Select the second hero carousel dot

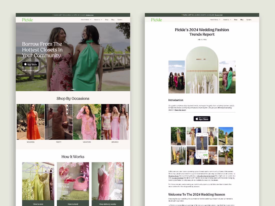tap(73, 89)
